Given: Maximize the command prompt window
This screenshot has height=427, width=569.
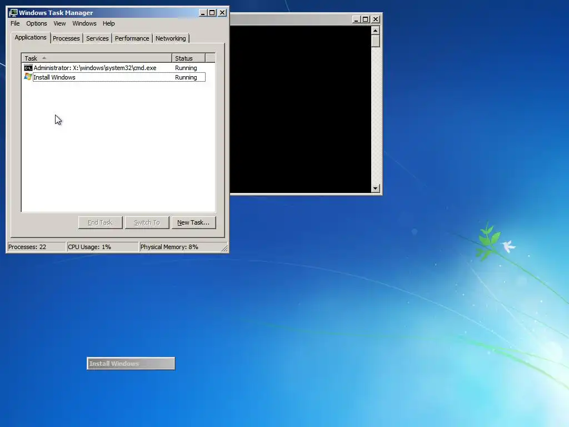Looking at the screenshot, I should click(x=366, y=19).
